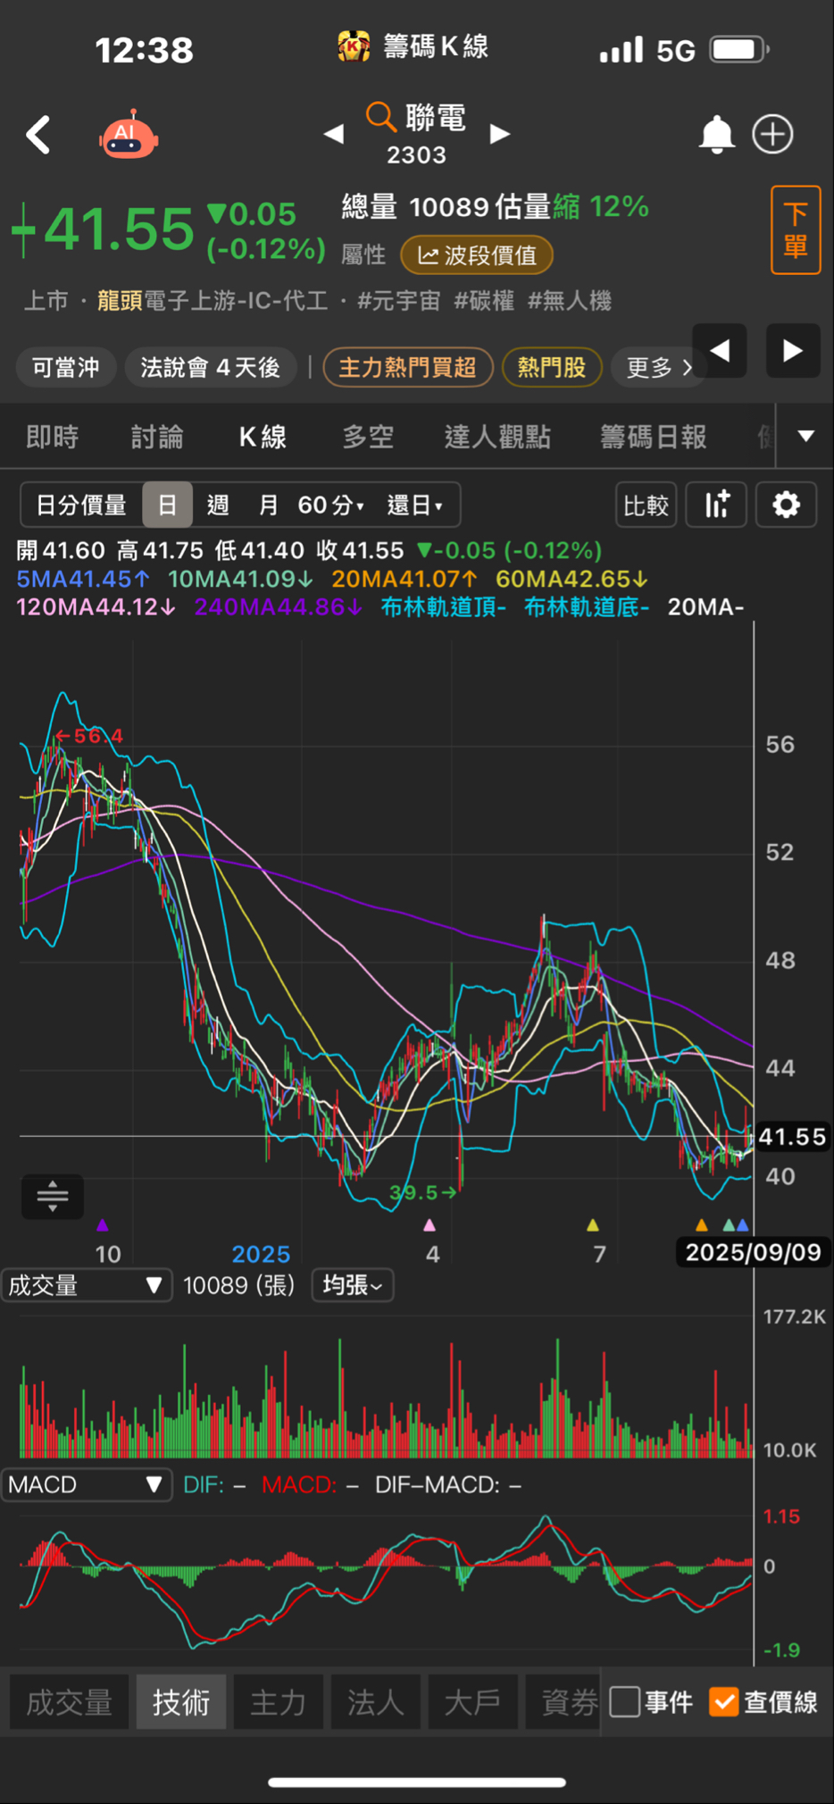Tap the back arrow icon
This screenshot has width=834, height=1804.
coord(38,136)
